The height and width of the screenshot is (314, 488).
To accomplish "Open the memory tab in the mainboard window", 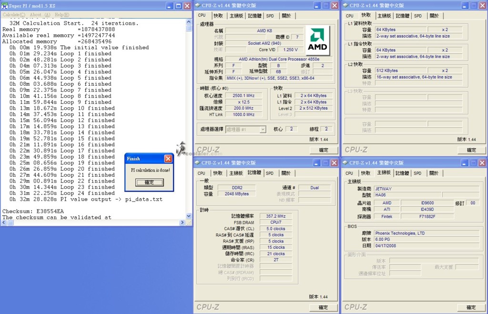I will point(402,173).
